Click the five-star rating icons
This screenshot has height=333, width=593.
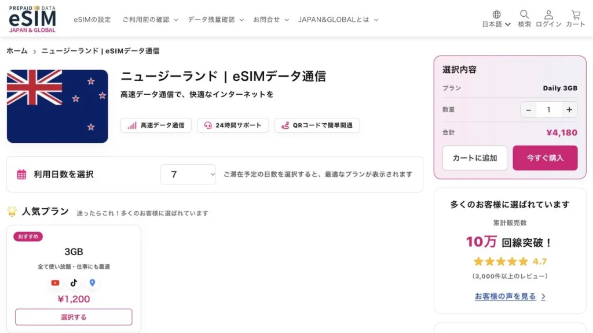pos(501,261)
